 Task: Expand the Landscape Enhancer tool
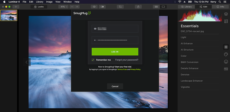coord(200,81)
